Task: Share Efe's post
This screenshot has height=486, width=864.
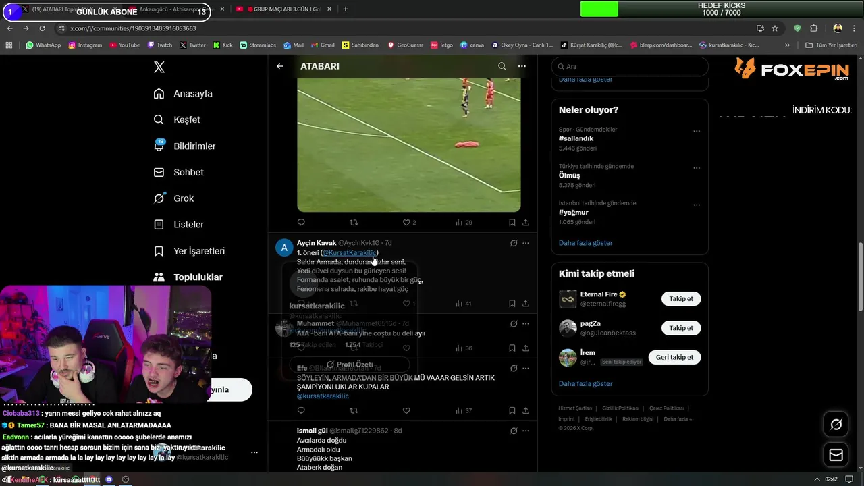Action: coord(526,410)
